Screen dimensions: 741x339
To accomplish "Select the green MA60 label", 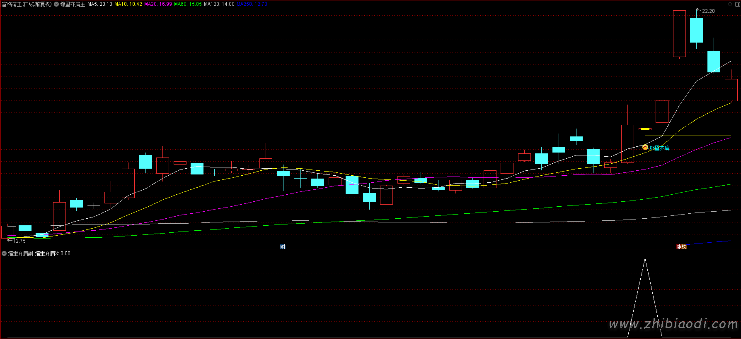I will tap(188, 4).
